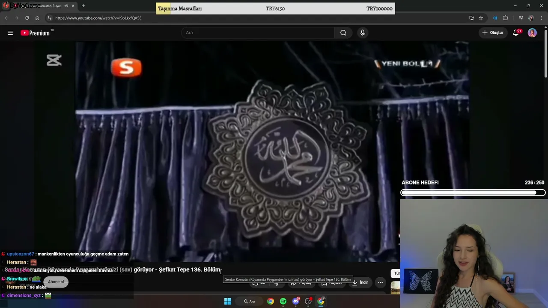Click the page vertical scrollbar thumb
The height and width of the screenshot is (308, 548).
pyautogui.click(x=546, y=53)
